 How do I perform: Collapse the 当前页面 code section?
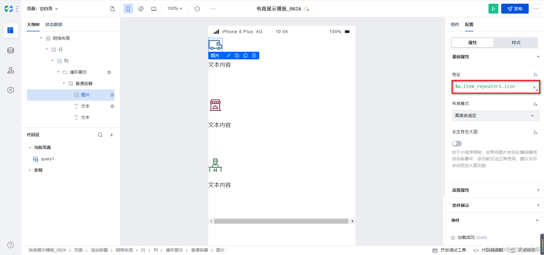30,148
